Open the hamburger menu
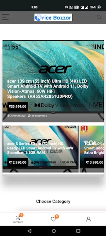106x236 pixels. [x=6, y=17]
